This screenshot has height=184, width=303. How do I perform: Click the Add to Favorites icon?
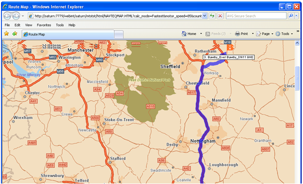click(x=15, y=34)
